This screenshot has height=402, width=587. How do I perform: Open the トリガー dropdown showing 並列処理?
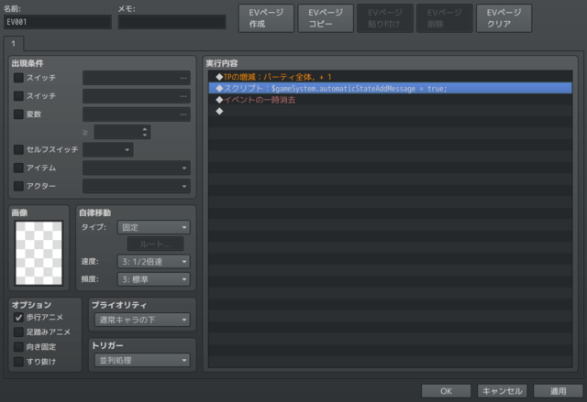(142, 360)
